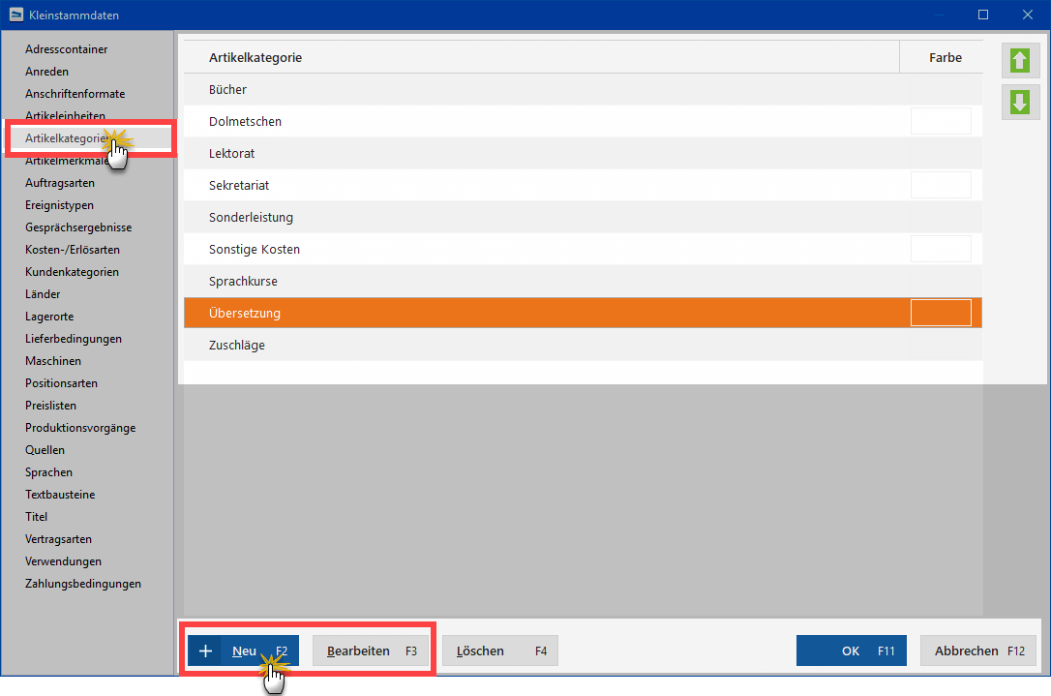Open Gesprächsergebnisse sidebar entry
The width and height of the screenshot is (1051, 696).
click(x=78, y=227)
